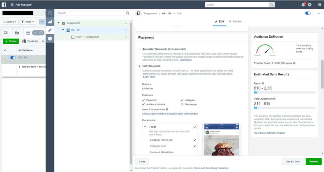
Task: Click US - 18+ in the breadcrumb
Action: 167,13
